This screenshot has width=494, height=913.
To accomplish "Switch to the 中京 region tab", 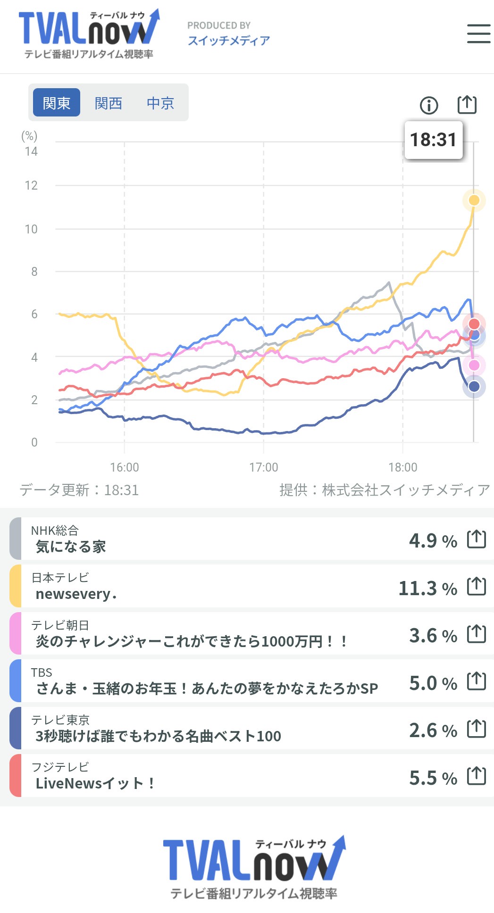I will click(160, 103).
